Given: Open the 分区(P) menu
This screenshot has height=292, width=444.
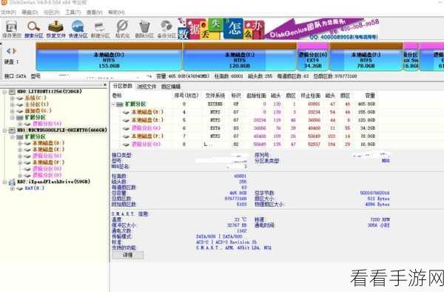Looking at the screenshot, I should click(x=52, y=12).
